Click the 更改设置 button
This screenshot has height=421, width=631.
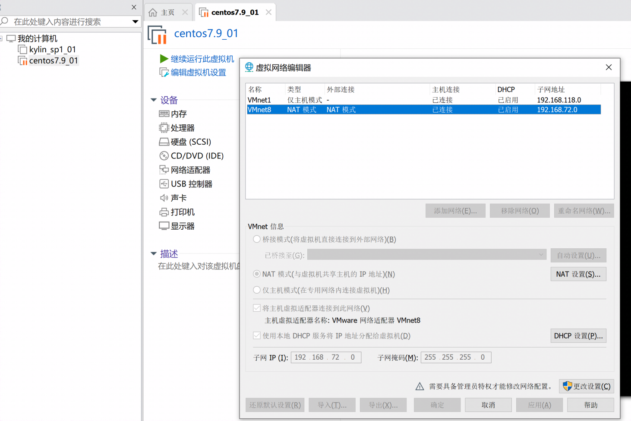click(586, 386)
